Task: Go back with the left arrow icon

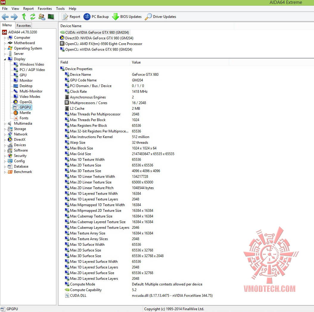Action: click(5, 17)
